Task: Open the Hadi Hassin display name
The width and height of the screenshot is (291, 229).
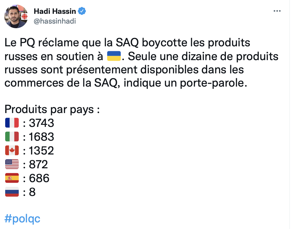Action: tap(55, 11)
